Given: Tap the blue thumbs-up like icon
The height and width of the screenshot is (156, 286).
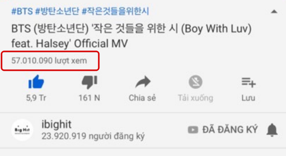Looking at the screenshot, I should pos(36,82).
